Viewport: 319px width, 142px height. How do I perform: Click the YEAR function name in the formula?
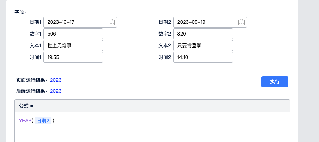pos(25,121)
